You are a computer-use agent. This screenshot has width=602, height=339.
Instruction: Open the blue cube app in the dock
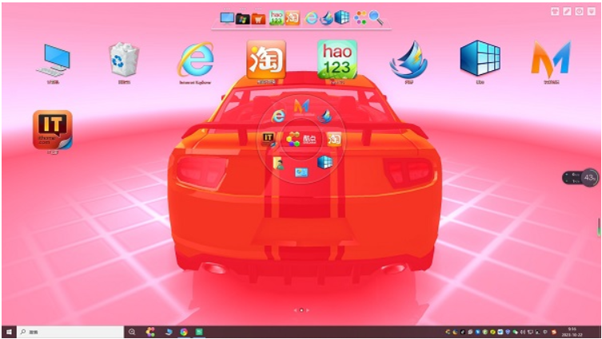[341, 18]
